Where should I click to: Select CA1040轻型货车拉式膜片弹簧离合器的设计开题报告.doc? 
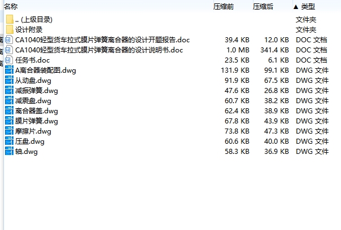click(x=102, y=40)
